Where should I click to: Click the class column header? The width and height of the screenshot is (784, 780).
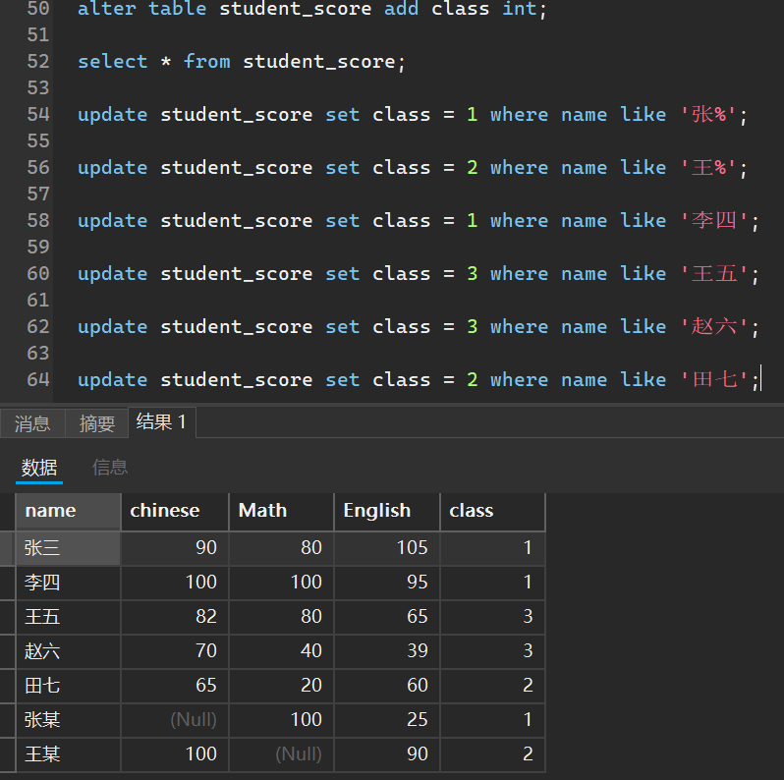(492, 511)
